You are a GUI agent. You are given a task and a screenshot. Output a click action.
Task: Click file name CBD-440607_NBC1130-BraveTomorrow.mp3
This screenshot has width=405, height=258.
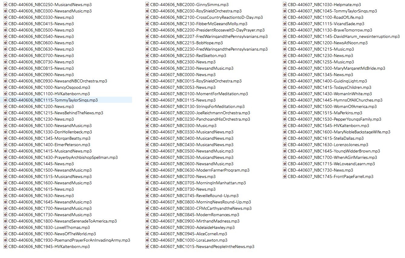tap(330, 30)
